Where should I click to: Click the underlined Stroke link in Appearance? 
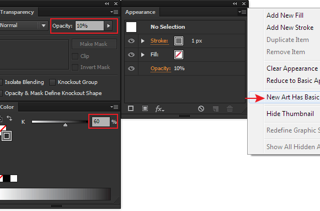pyautogui.click(x=159, y=41)
